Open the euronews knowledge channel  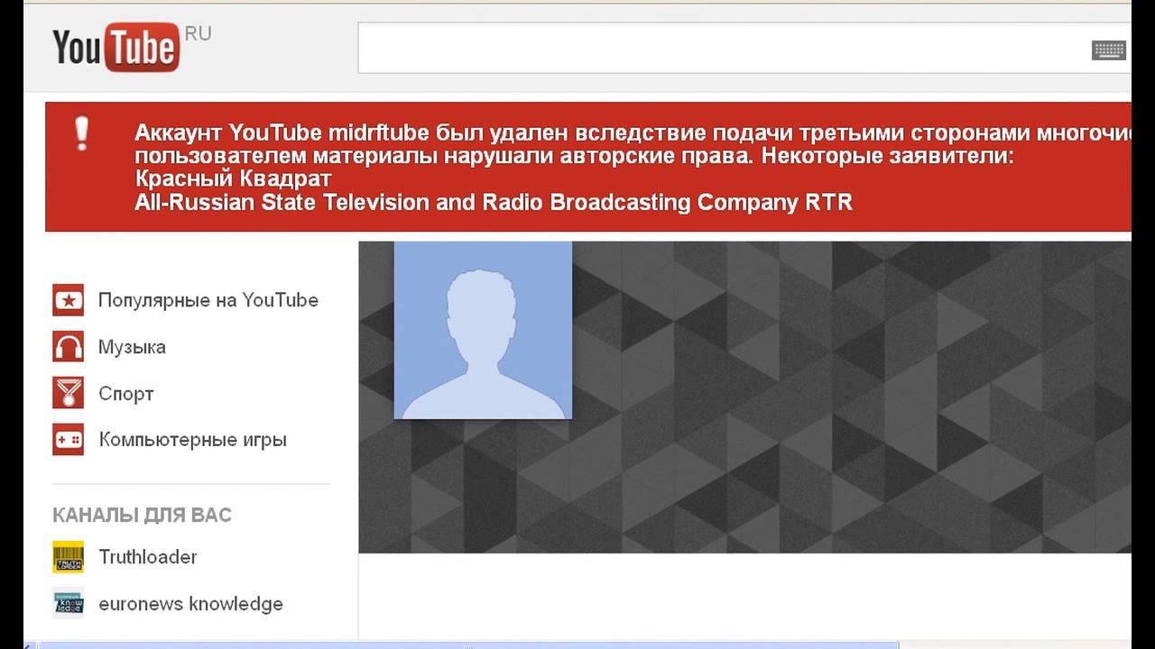click(190, 604)
